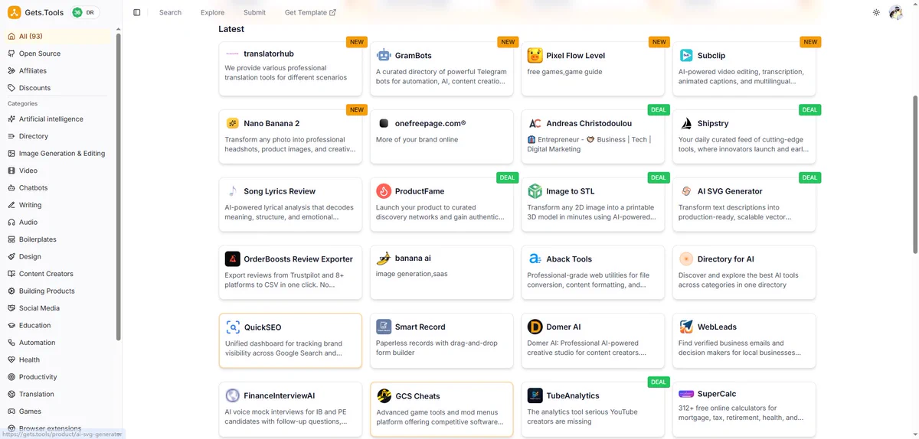Open the Audio category
This screenshot has height=439, width=919.
(x=57, y=222)
